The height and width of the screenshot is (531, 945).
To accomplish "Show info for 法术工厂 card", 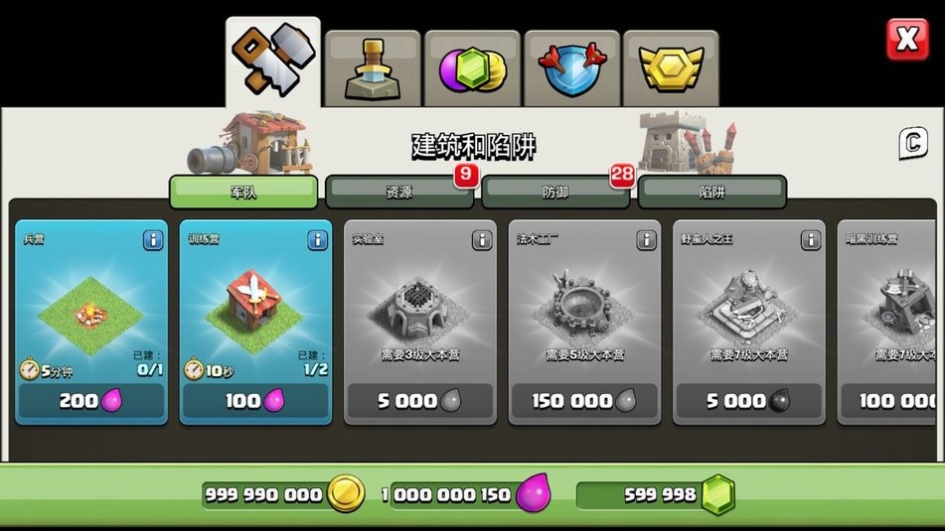I will pos(647,240).
